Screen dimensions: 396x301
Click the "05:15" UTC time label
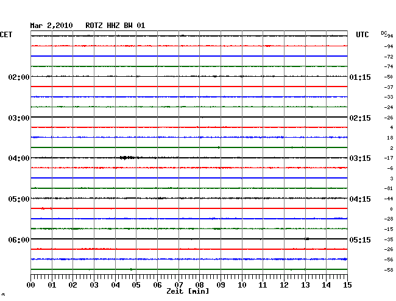(360, 239)
